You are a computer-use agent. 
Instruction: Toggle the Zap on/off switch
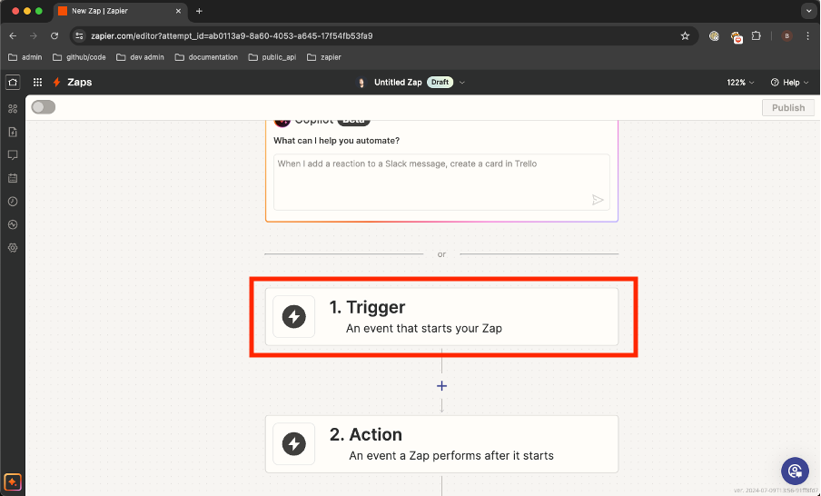coord(43,107)
